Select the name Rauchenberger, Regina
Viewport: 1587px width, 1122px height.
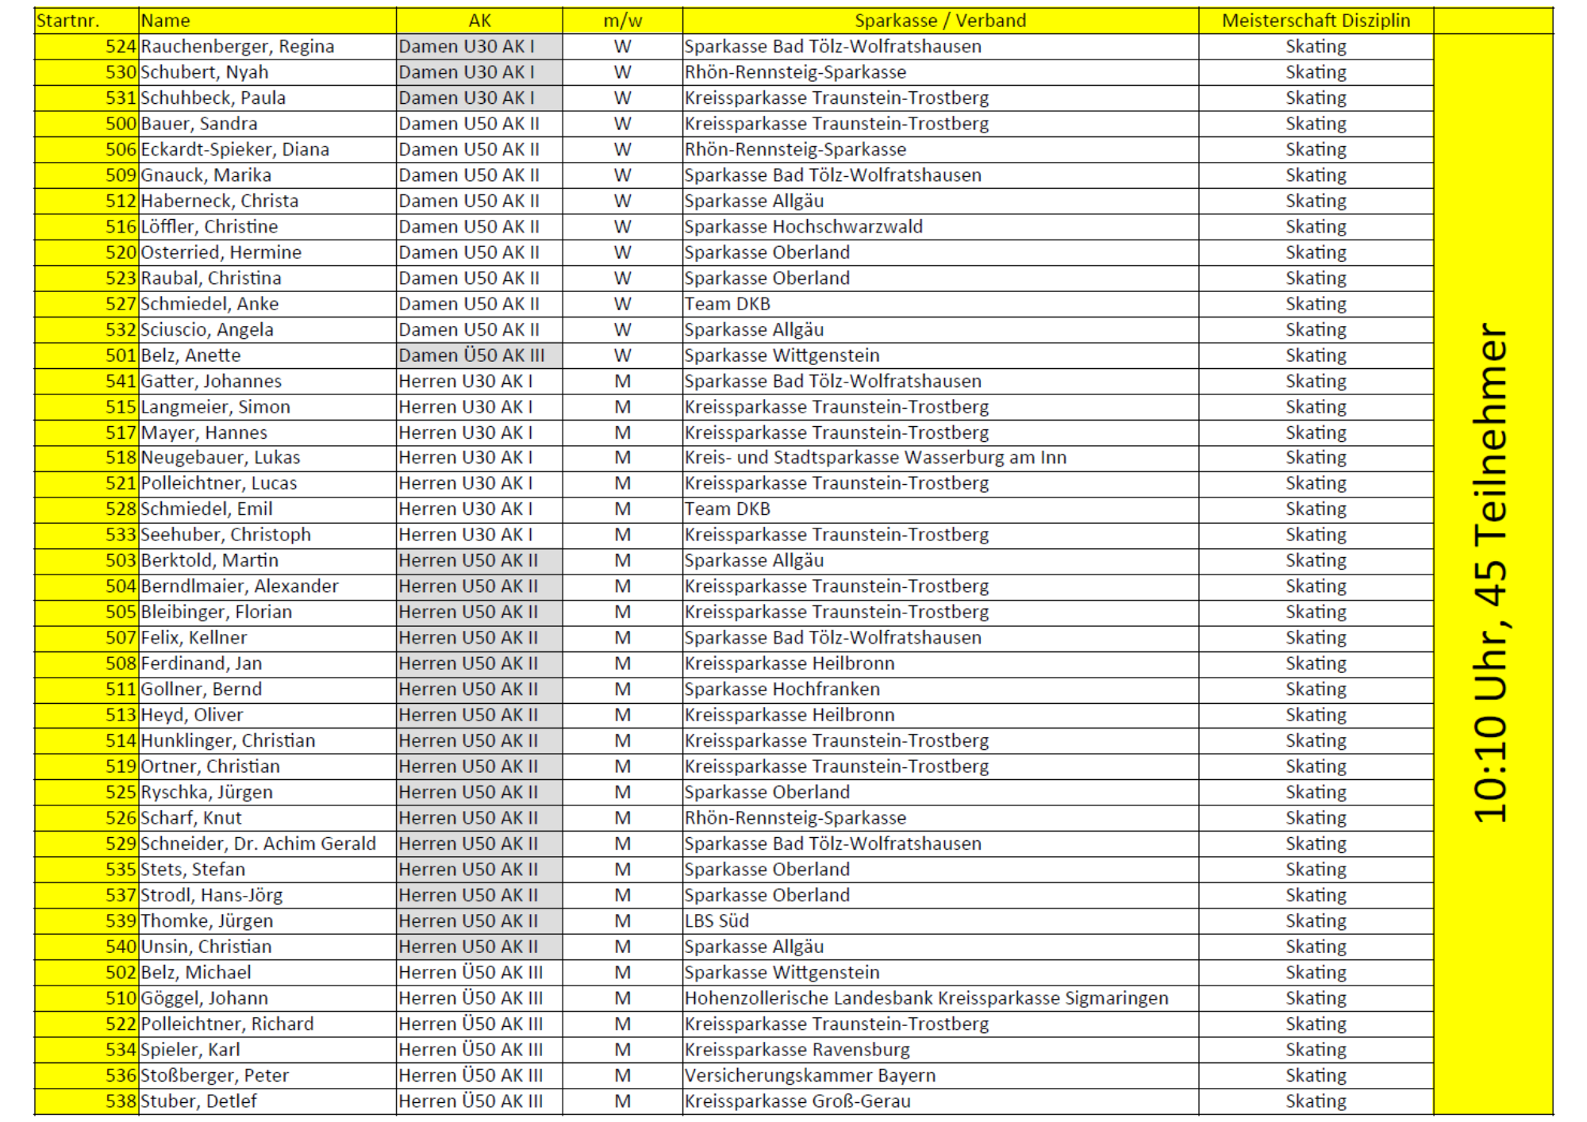(237, 47)
